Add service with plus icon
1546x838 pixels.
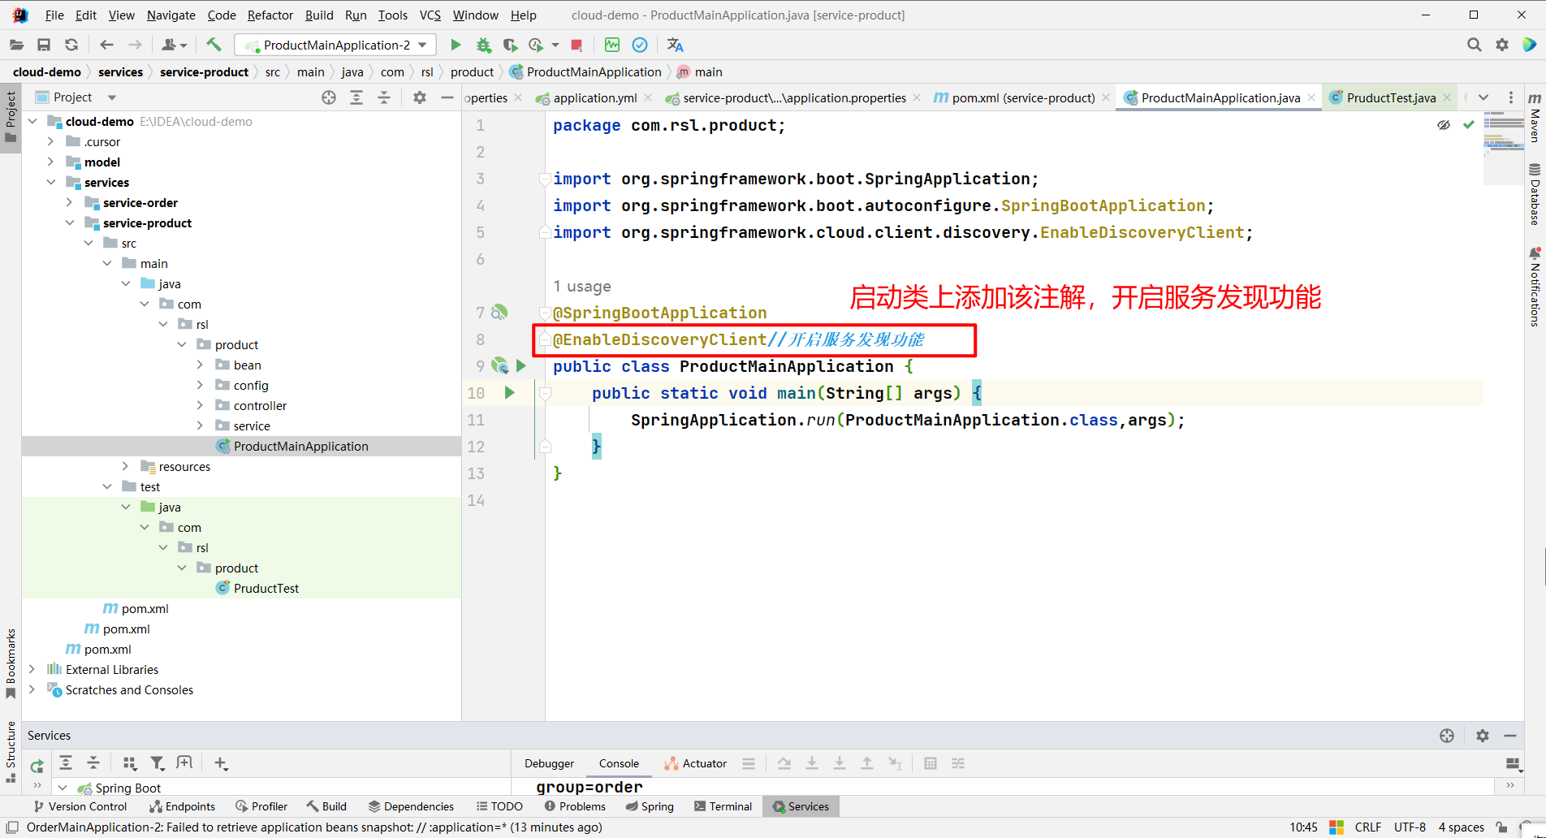tap(220, 763)
